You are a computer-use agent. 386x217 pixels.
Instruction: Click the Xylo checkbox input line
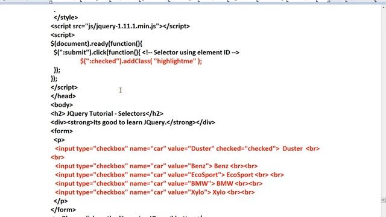[155, 192]
